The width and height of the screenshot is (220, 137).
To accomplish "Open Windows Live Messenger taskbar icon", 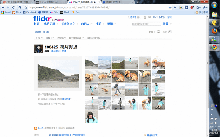I will point(214,40).
